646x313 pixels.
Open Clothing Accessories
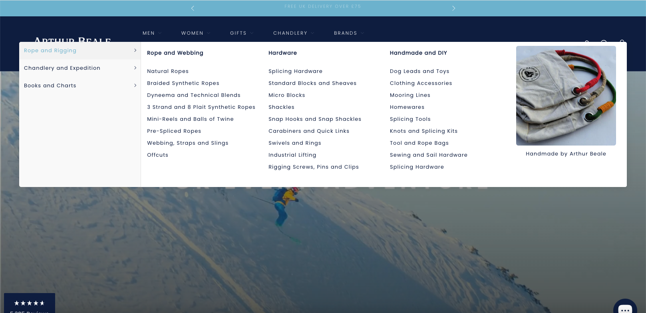tap(421, 83)
